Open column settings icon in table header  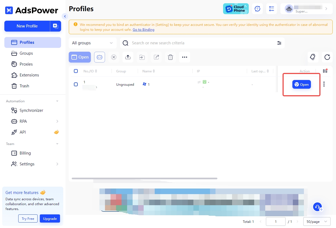[x=325, y=71]
